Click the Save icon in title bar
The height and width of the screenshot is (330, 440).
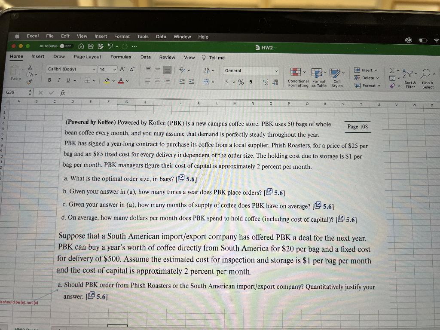coord(91,46)
